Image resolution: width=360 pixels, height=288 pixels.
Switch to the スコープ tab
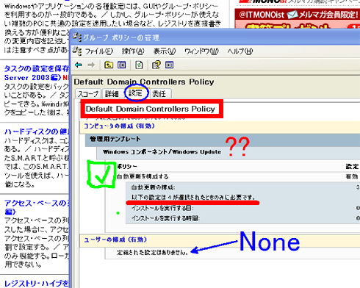click(88, 94)
